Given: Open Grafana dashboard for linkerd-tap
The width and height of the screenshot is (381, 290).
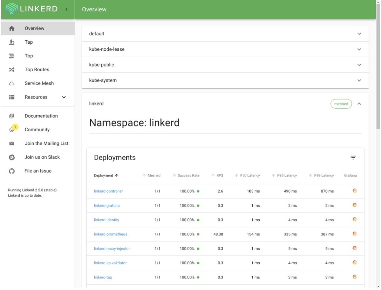Looking at the screenshot, I should (354, 277).
